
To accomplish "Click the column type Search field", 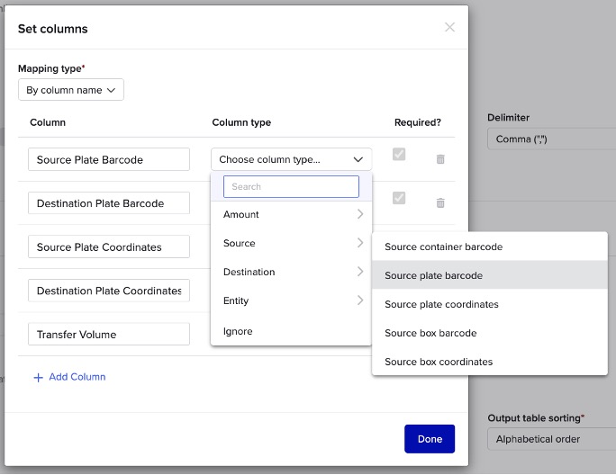I will click(291, 186).
